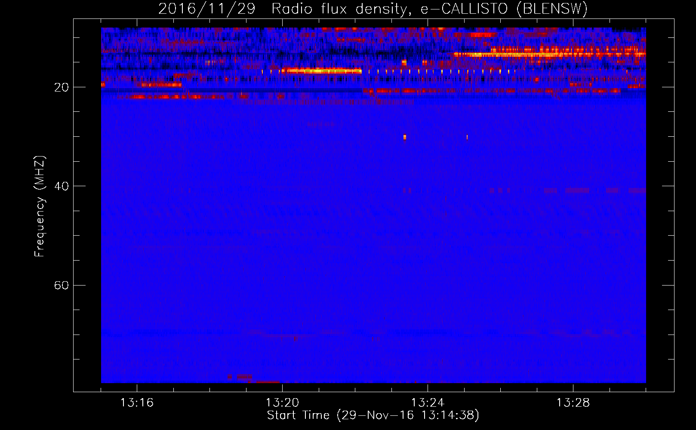Click the '13:28' time tick label

(x=573, y=402)
